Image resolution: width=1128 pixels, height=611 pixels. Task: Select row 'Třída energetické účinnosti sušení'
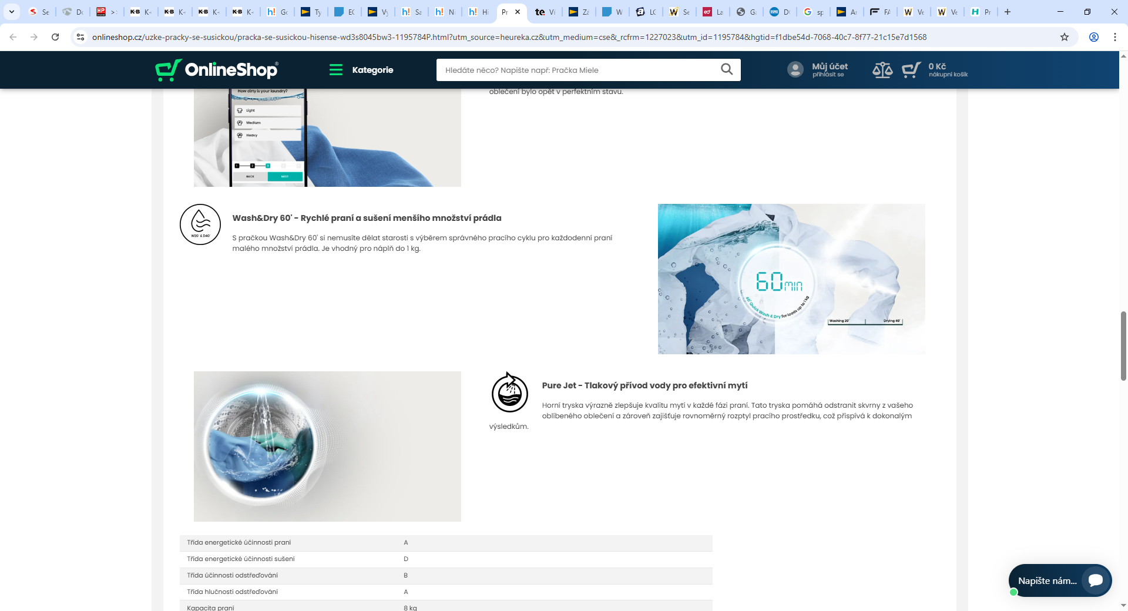[x=446, y=559]
